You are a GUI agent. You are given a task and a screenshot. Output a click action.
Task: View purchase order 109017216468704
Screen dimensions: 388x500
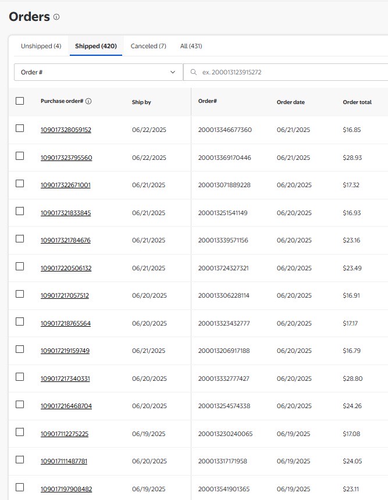click(x=66, y=406)
